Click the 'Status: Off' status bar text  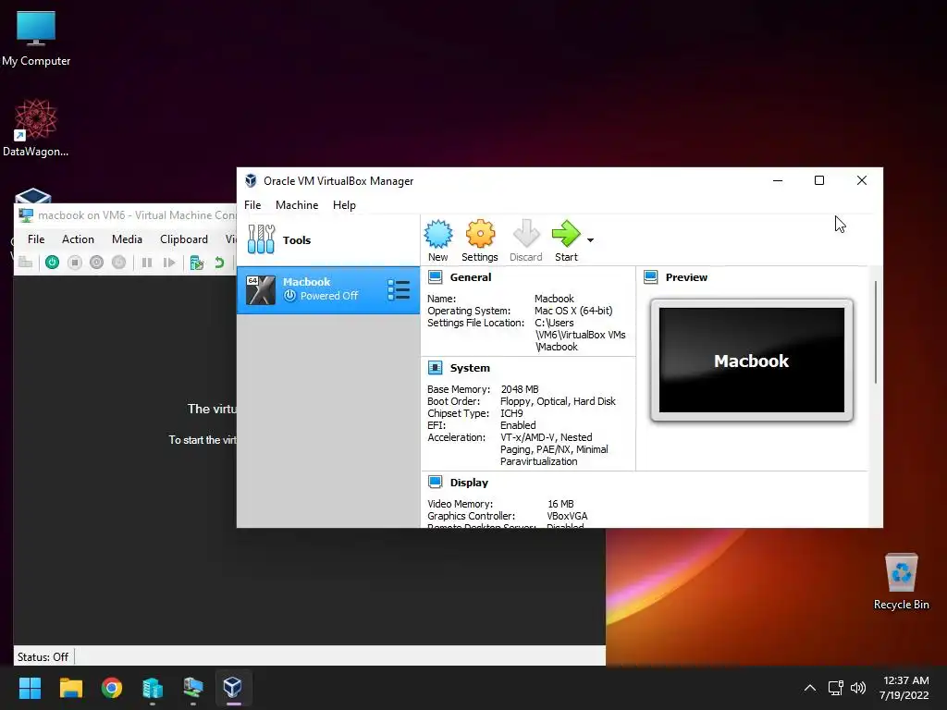43,657
